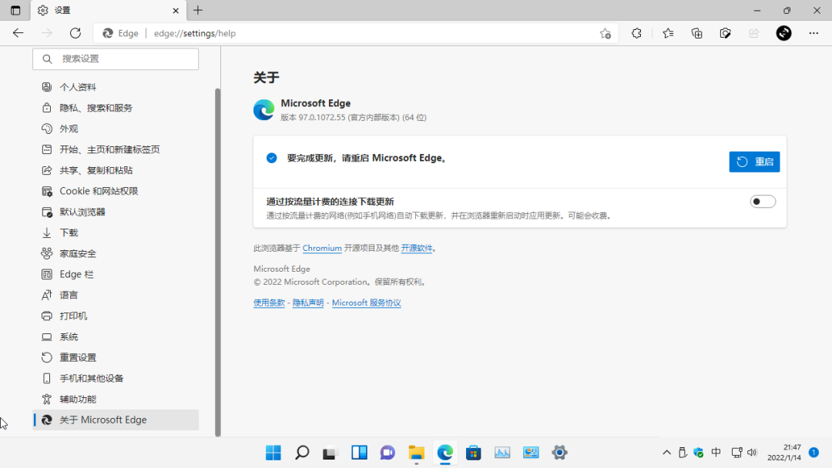Click the volume speaker tray icon
Screen dimensions: 832x468
point(752,453)
